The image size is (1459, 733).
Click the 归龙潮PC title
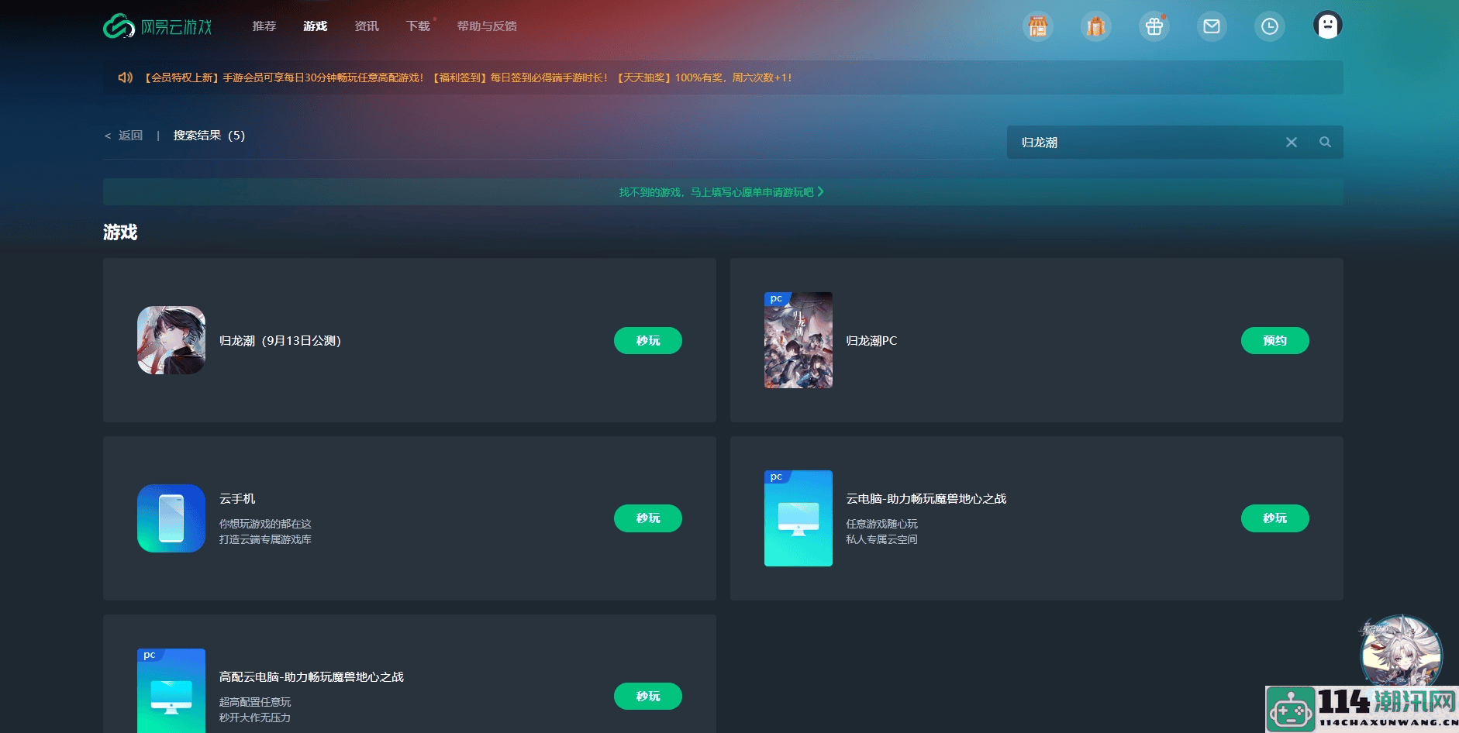[x=872, y=341]
